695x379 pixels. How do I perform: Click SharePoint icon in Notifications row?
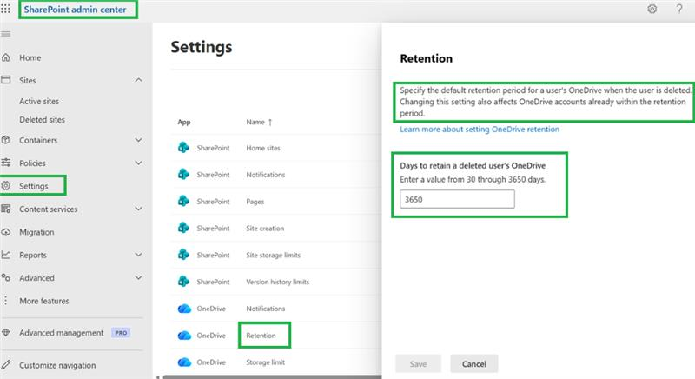point(183,175)
